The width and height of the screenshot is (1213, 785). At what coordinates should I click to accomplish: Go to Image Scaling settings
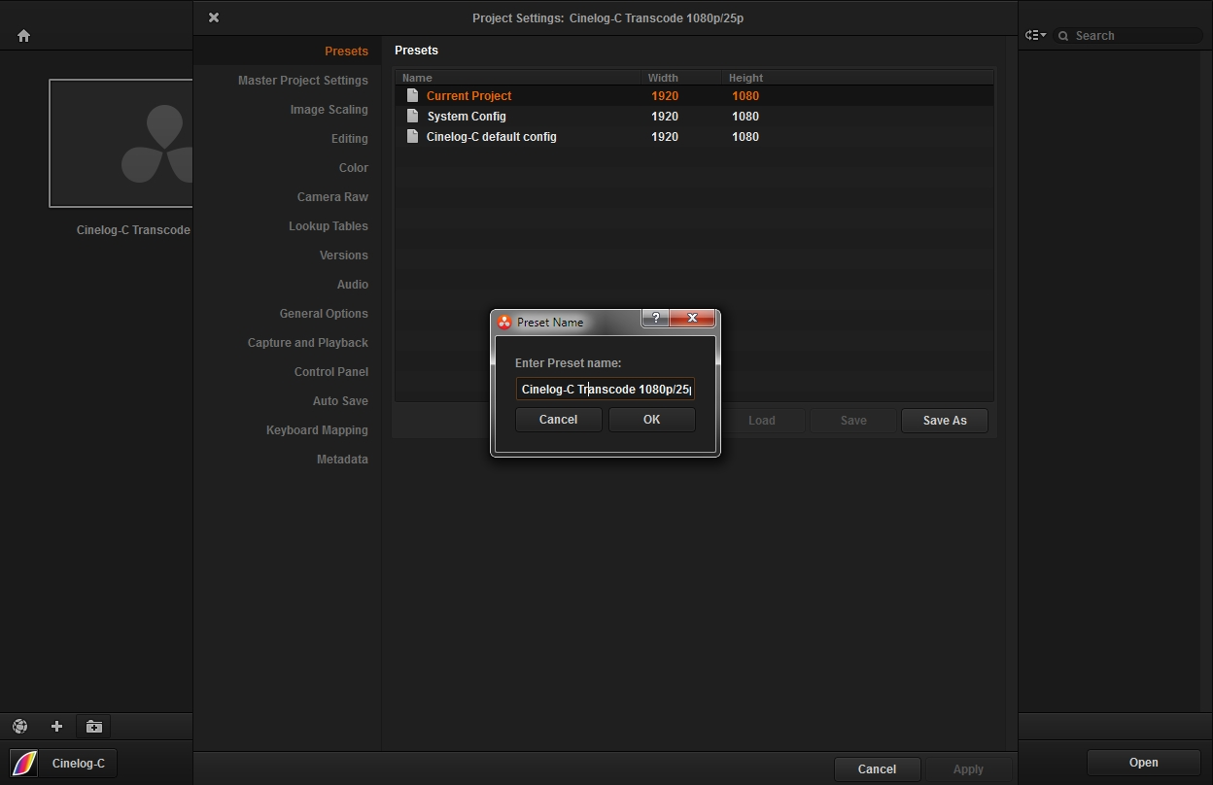(329, 109)
